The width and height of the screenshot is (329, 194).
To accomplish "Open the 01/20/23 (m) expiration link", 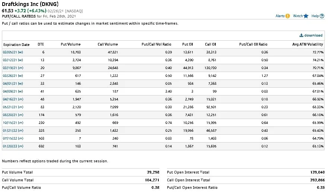I will (13, 146).
